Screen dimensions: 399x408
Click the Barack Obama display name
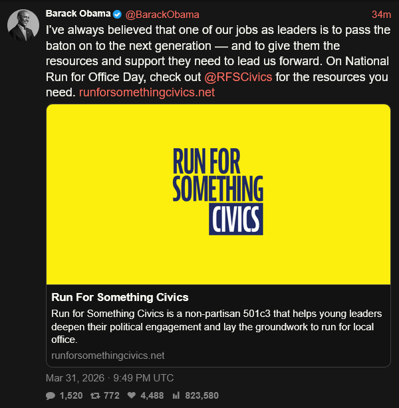point(78,14)
